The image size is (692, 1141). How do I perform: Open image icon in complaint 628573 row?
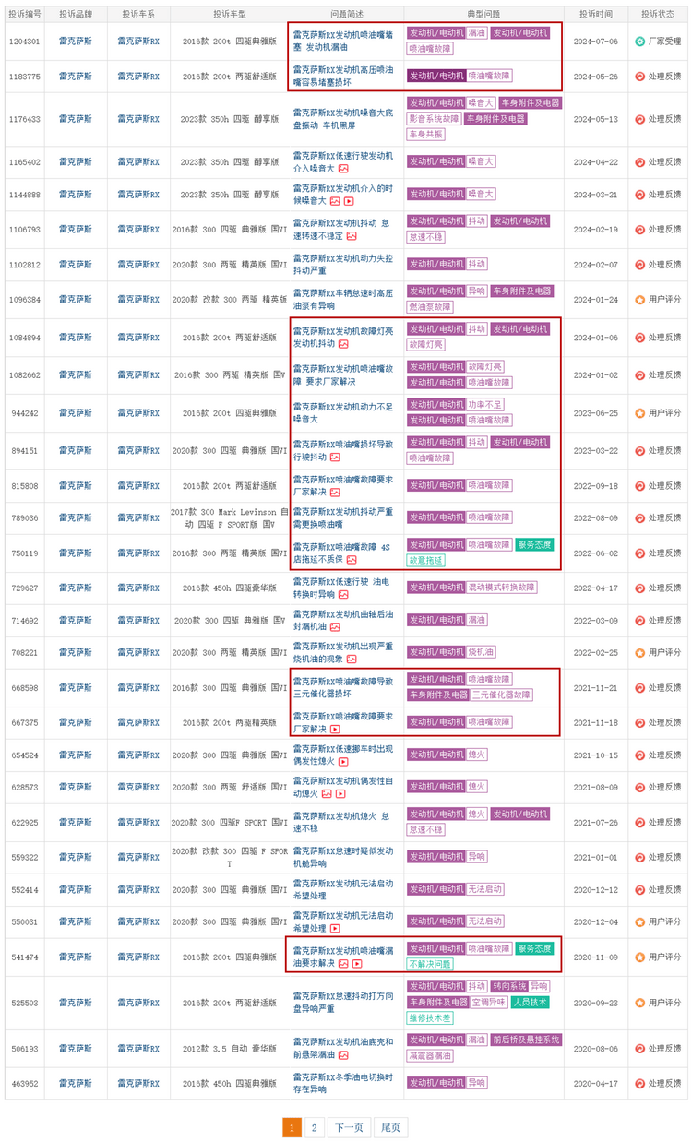tap(327, 793)
